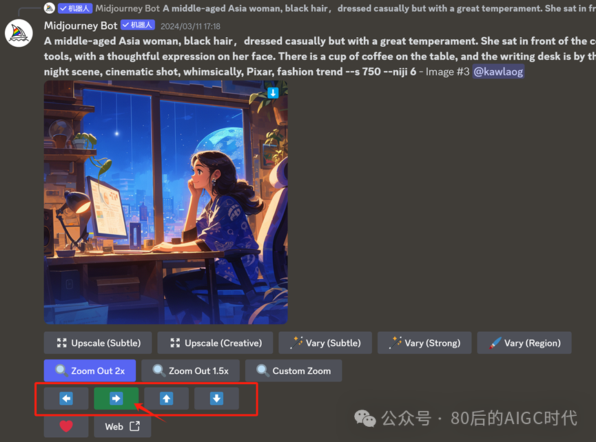Click small reply avatar at top
Image resolution: width=596 pixels, height=442 pixels.
pos(50,8)
